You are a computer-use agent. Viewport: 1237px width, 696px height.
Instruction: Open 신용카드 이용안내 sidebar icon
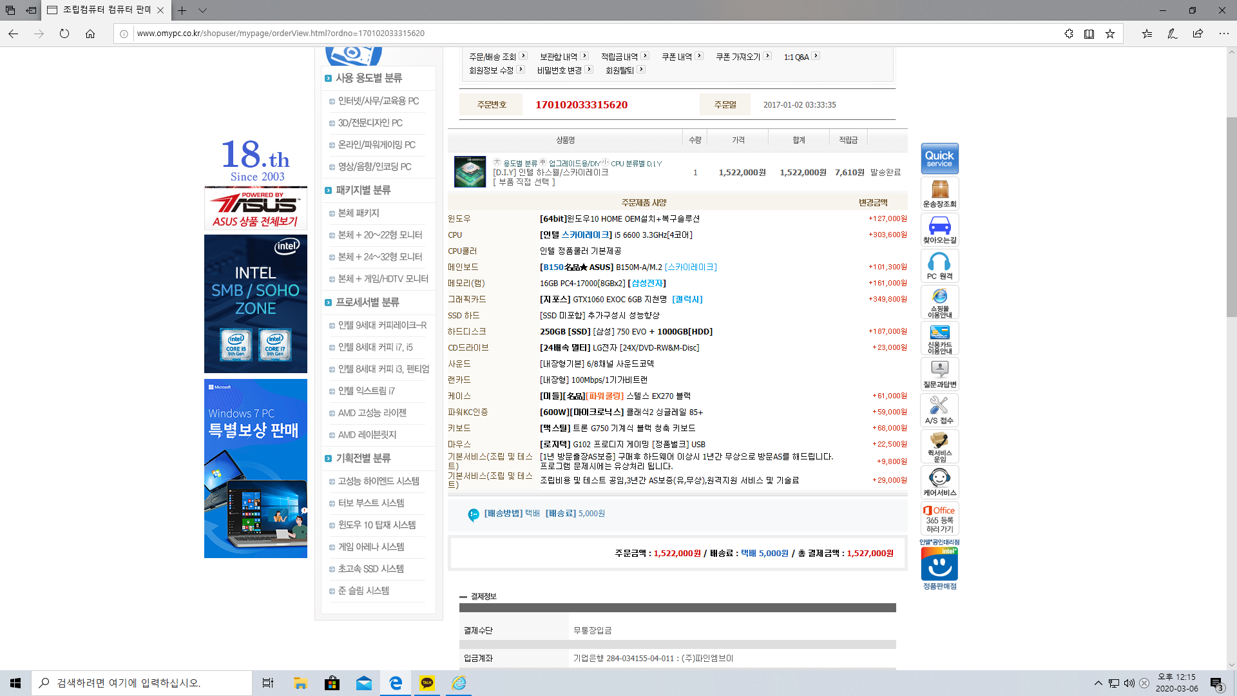[939, 338]
